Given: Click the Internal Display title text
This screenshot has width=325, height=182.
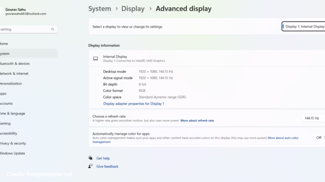Looking at the screenshot, I should [115, 56].
